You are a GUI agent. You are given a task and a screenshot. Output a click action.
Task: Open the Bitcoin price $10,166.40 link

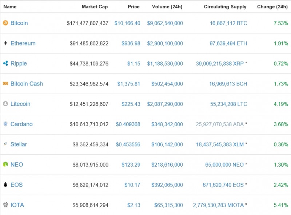click(127, 23)
